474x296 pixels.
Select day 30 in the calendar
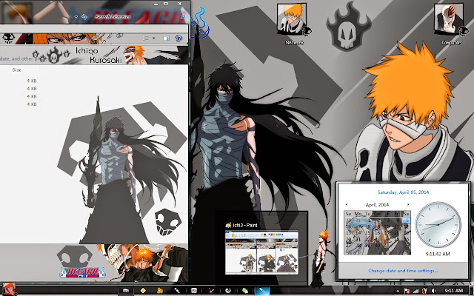(378, 246)
